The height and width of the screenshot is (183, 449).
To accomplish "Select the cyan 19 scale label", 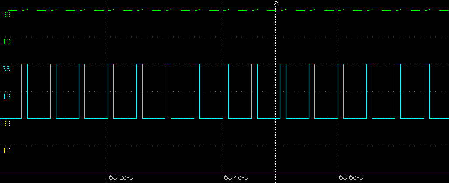I will pyautogui.click(x=7, y=96).
